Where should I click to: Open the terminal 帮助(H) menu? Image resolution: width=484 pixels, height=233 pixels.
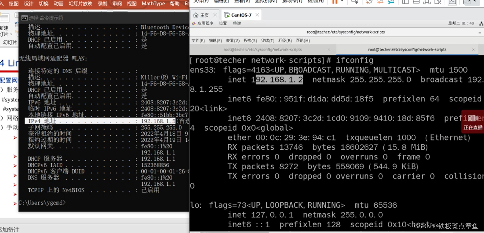[x=303, y=41]
